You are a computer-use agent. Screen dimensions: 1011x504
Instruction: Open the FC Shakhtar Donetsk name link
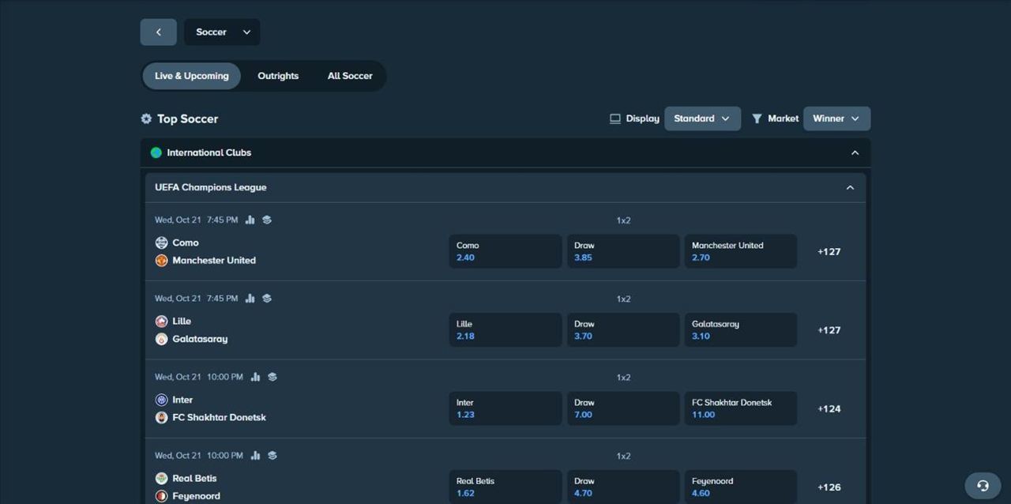220,417
